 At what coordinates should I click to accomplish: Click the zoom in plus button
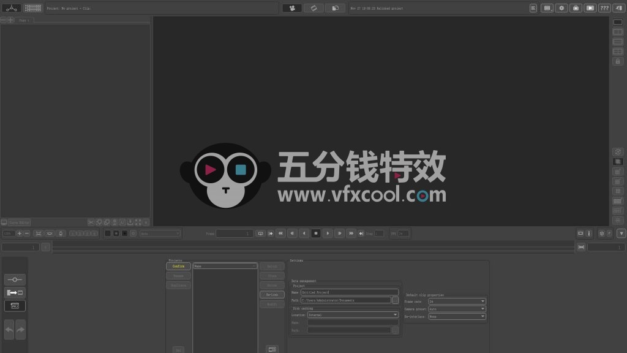tap(19, 233)
